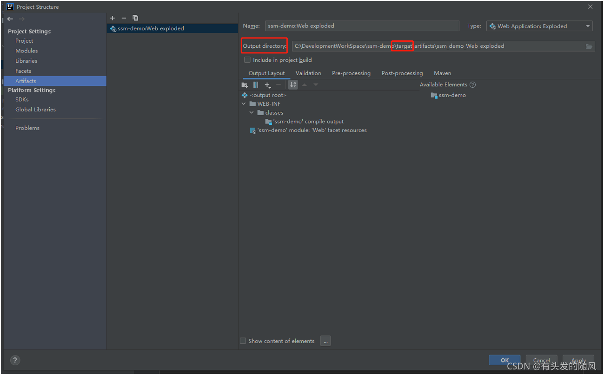The image size is (604, 375).
Task: Click the remove artifact minus icon
Action: tap(124, 18)
